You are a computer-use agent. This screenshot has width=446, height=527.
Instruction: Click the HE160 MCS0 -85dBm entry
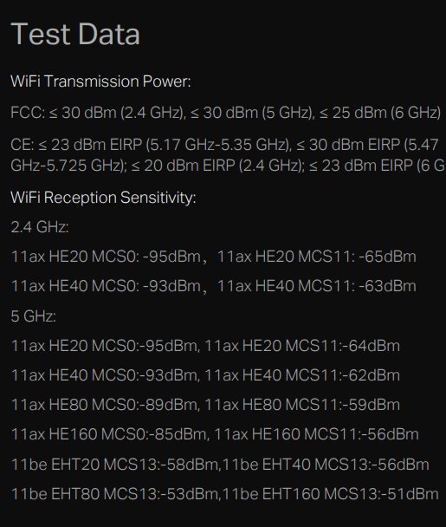pos(109,434)
